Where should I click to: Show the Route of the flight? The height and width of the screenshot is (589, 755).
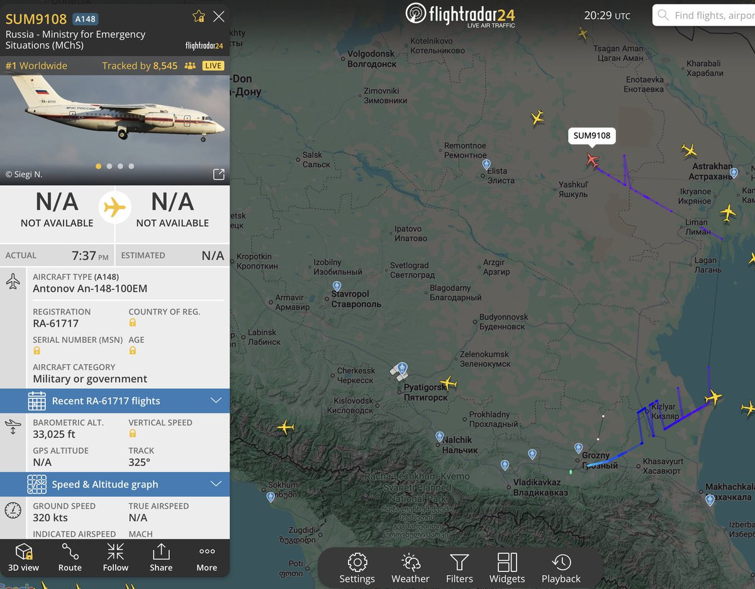[70, 558]
